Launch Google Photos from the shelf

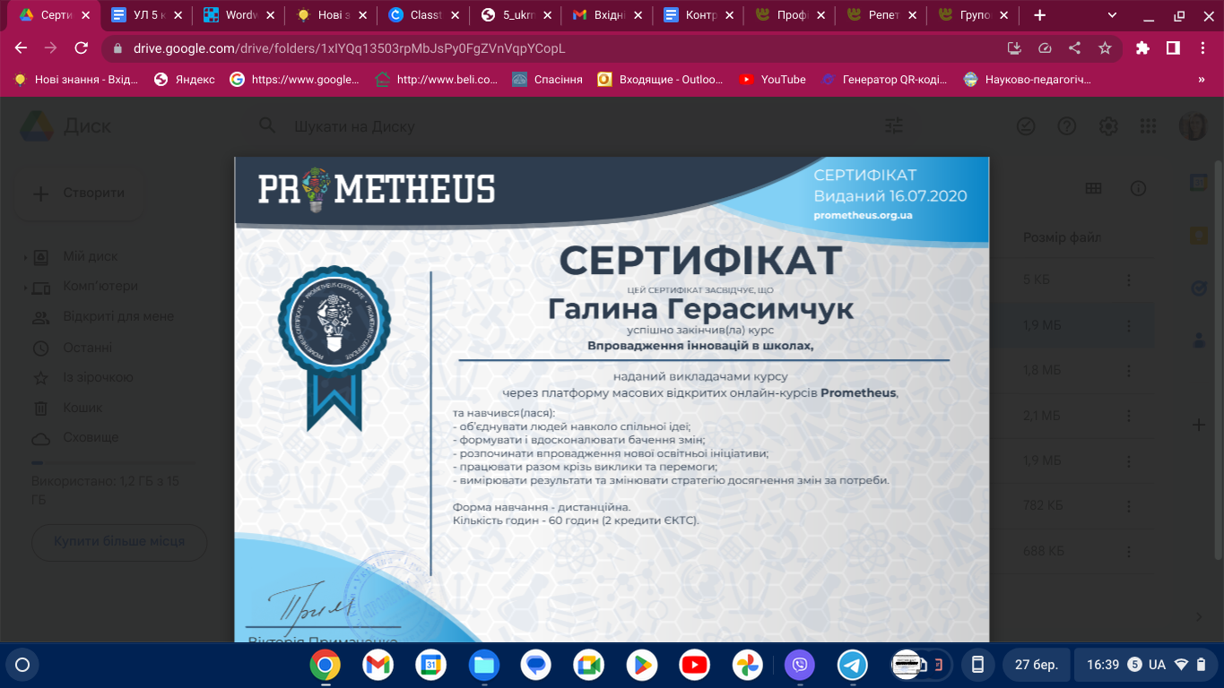point(747,665)
